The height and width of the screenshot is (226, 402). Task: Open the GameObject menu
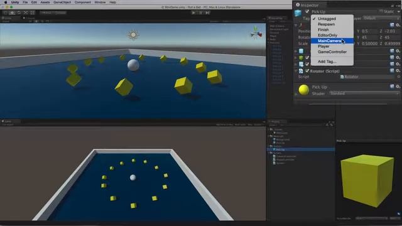(62, 3)
